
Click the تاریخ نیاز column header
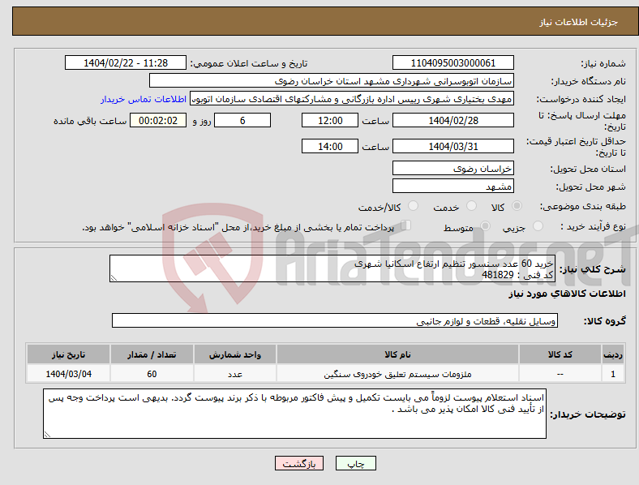[x=68, y=354]
